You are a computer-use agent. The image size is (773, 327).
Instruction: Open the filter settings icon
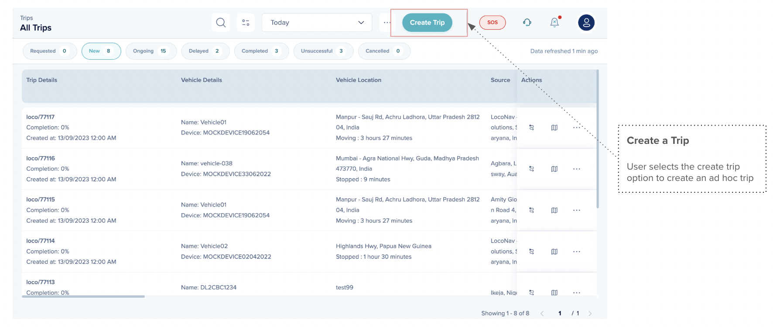click(246, 23)
